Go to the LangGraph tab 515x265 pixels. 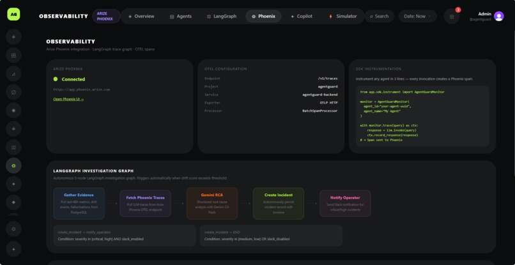222,17
